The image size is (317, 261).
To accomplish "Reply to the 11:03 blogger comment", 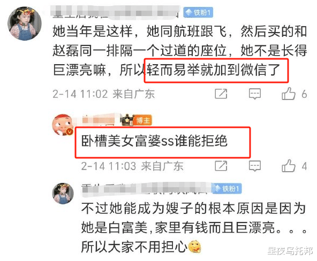I will pyautogui.click(x=255, y=166).
